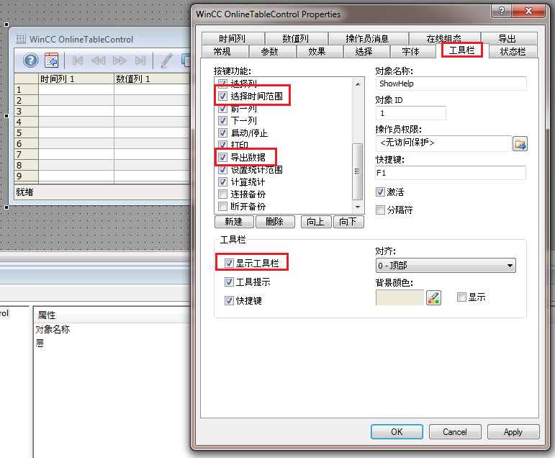The width and height of the screenshot is (555, 458).
Task: Switch to 状态栏 tab
Action: pyautogui.click(x=513, y=51)
